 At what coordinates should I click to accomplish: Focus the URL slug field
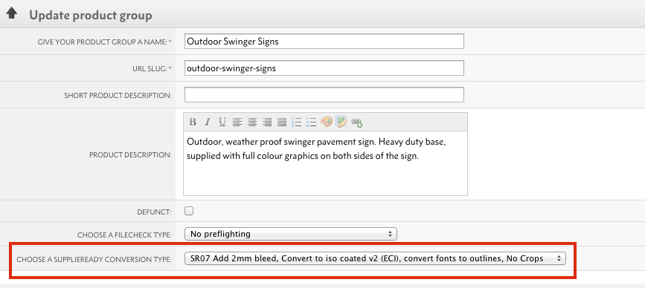point(324,68)
